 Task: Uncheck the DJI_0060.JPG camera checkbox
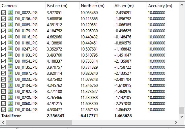[4, 104]
